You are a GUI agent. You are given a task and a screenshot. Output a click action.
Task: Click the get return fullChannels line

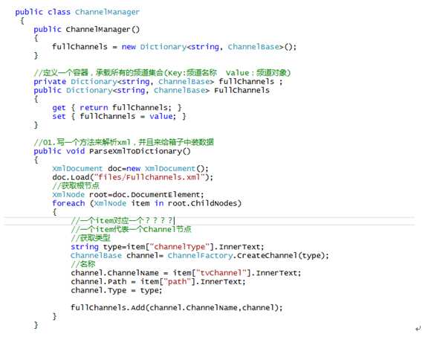(x=117, y=107)
